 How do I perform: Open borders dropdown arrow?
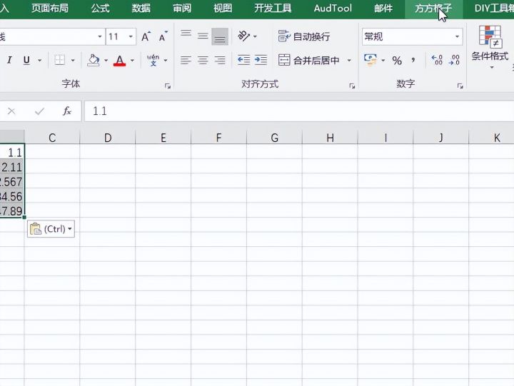point(73,61)
